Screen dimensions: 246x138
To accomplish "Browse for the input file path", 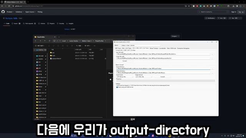I will pyautogui.click(x=213, y=54).
